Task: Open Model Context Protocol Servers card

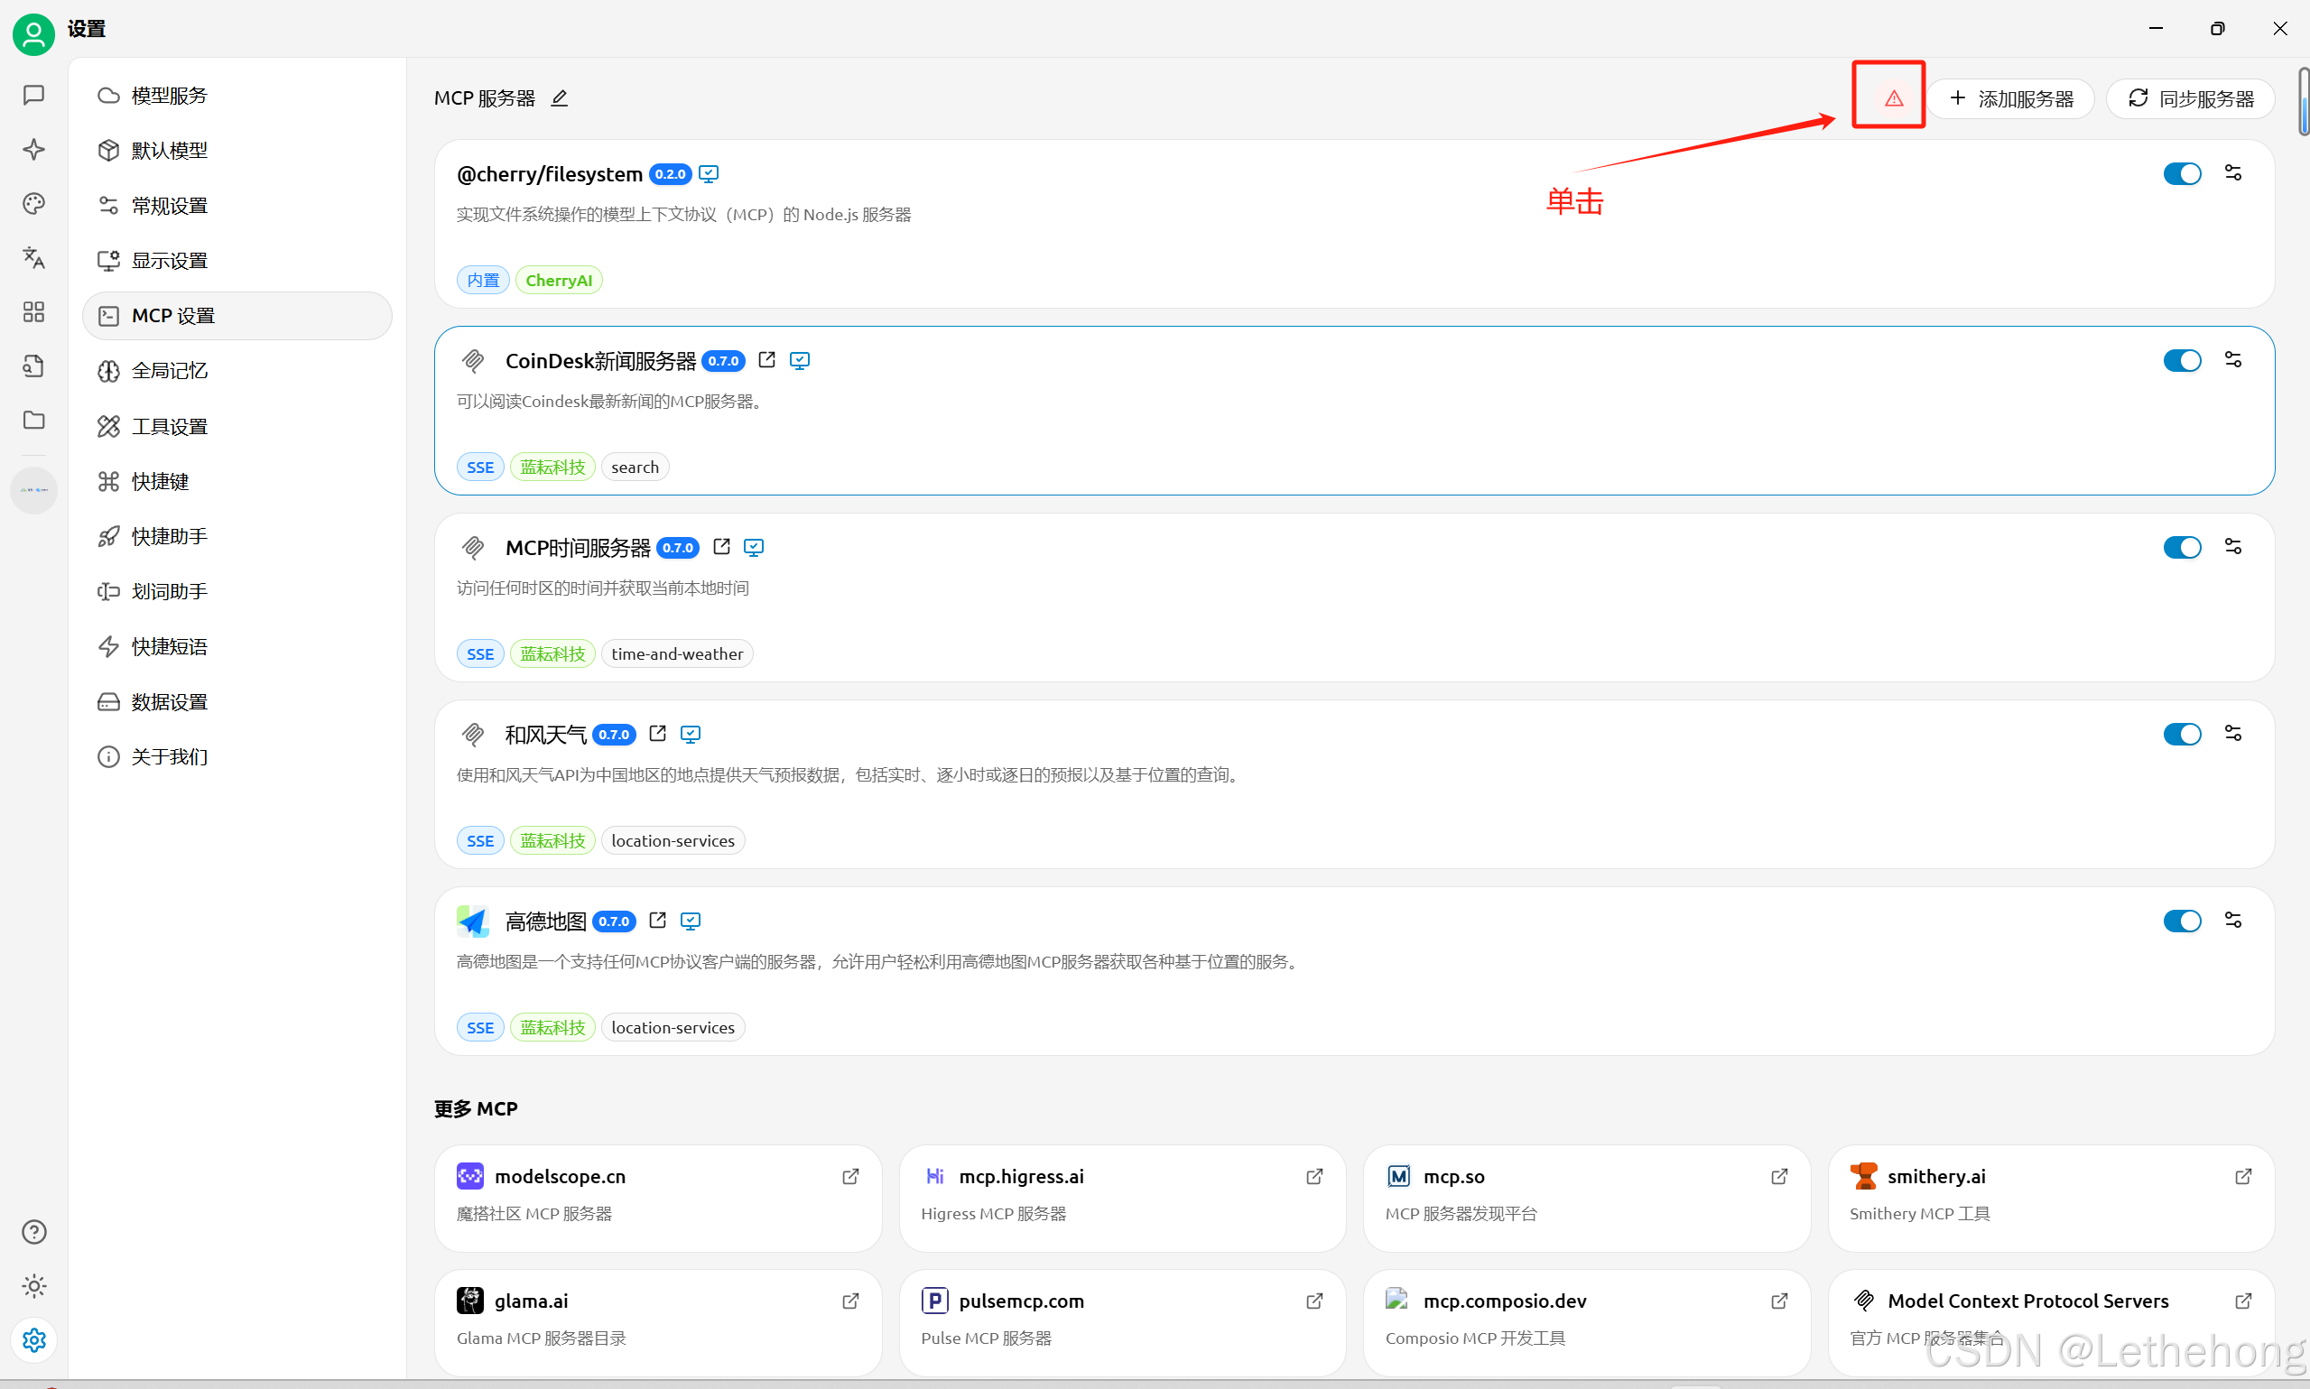Action: (2051, 1322)
